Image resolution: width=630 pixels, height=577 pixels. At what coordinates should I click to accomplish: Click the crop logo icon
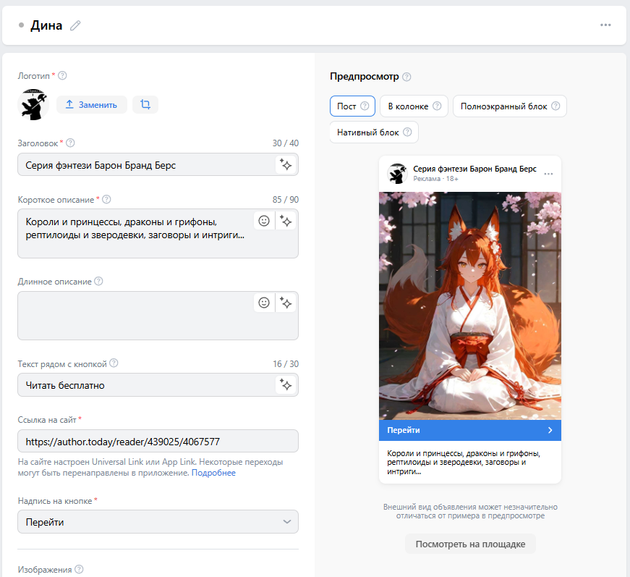[145, 104]
